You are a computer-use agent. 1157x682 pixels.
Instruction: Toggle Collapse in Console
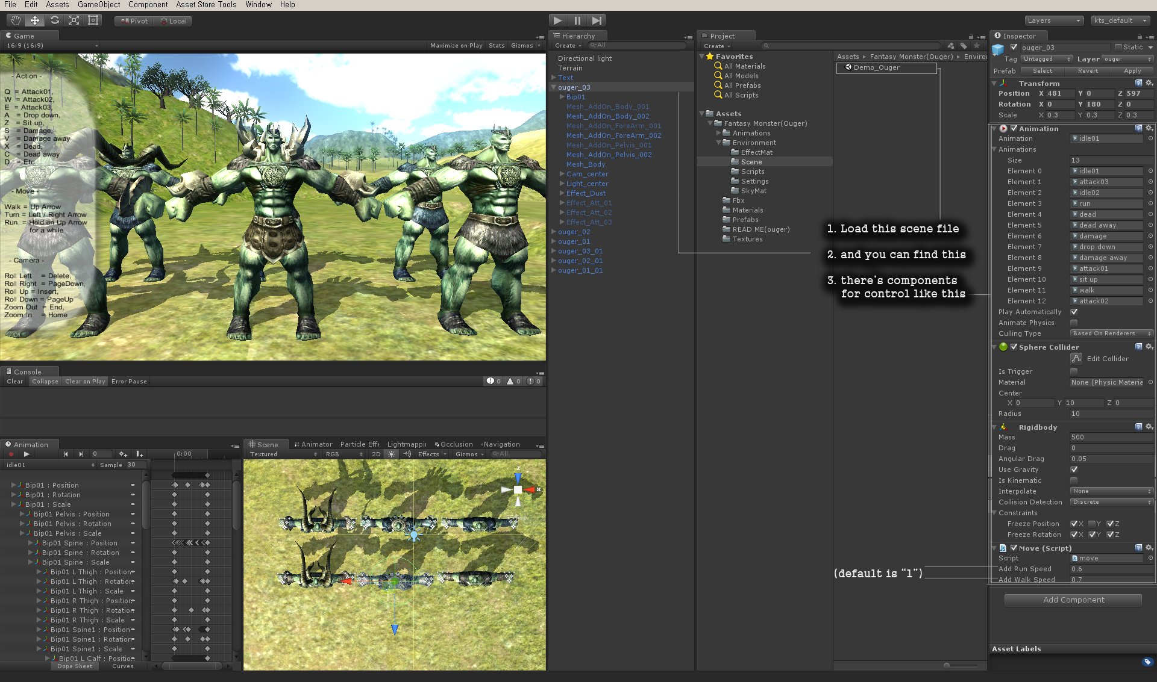[x=45, y=382]
